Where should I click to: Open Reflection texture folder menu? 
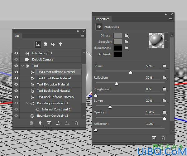(165, 78)
